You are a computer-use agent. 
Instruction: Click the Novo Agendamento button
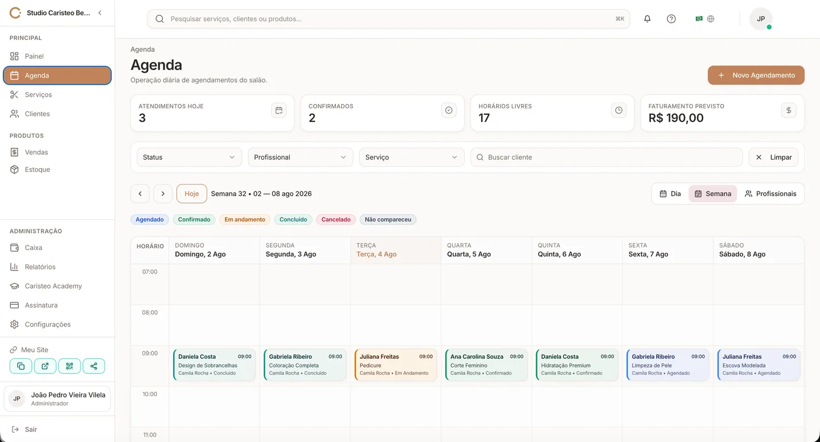pos(756,75)
